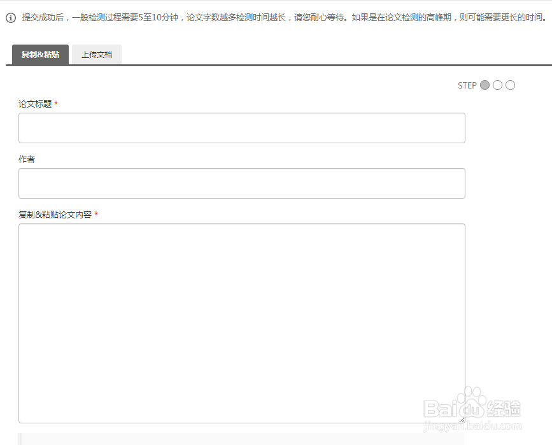Switch to the 上传文档 tab

point(97,55)
